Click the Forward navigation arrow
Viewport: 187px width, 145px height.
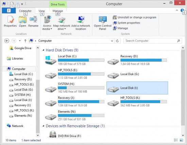[14, 41]
